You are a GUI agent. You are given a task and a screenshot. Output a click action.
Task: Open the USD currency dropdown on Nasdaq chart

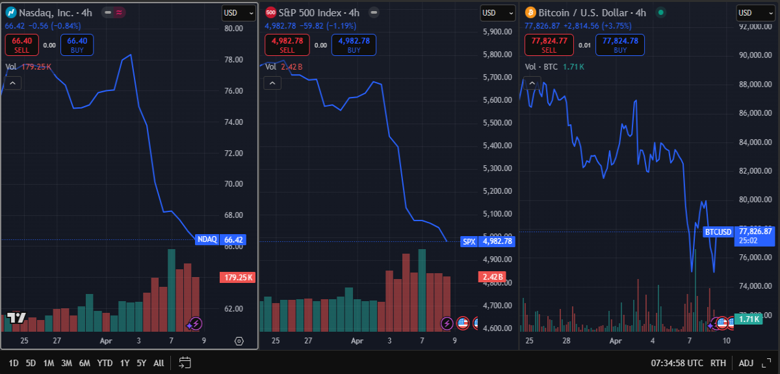[239, 12]
